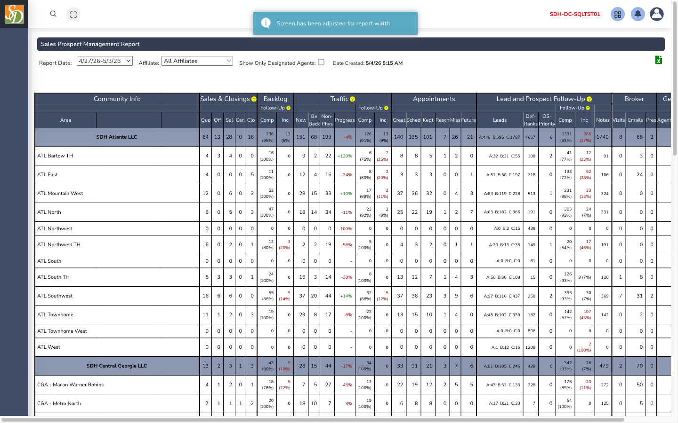Click the Leads column header
The image size is (678, 423).
coord(500,120)
